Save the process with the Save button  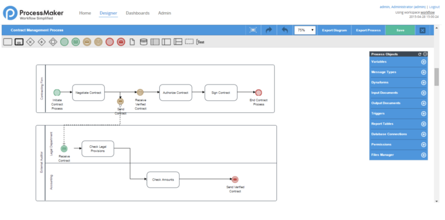pos(400,30)
